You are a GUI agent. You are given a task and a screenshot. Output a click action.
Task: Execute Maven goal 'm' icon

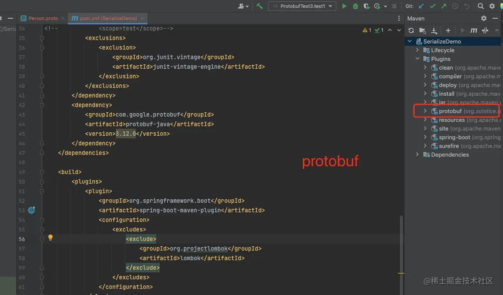tap(473, 30)
